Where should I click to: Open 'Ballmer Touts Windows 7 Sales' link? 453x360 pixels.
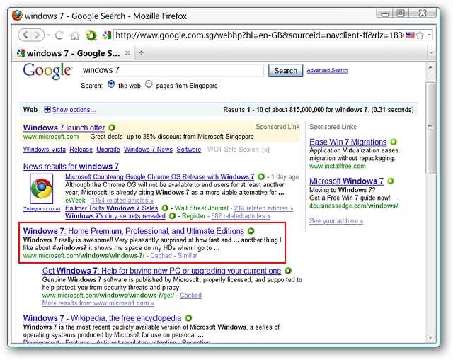click(x=112, y=208)
